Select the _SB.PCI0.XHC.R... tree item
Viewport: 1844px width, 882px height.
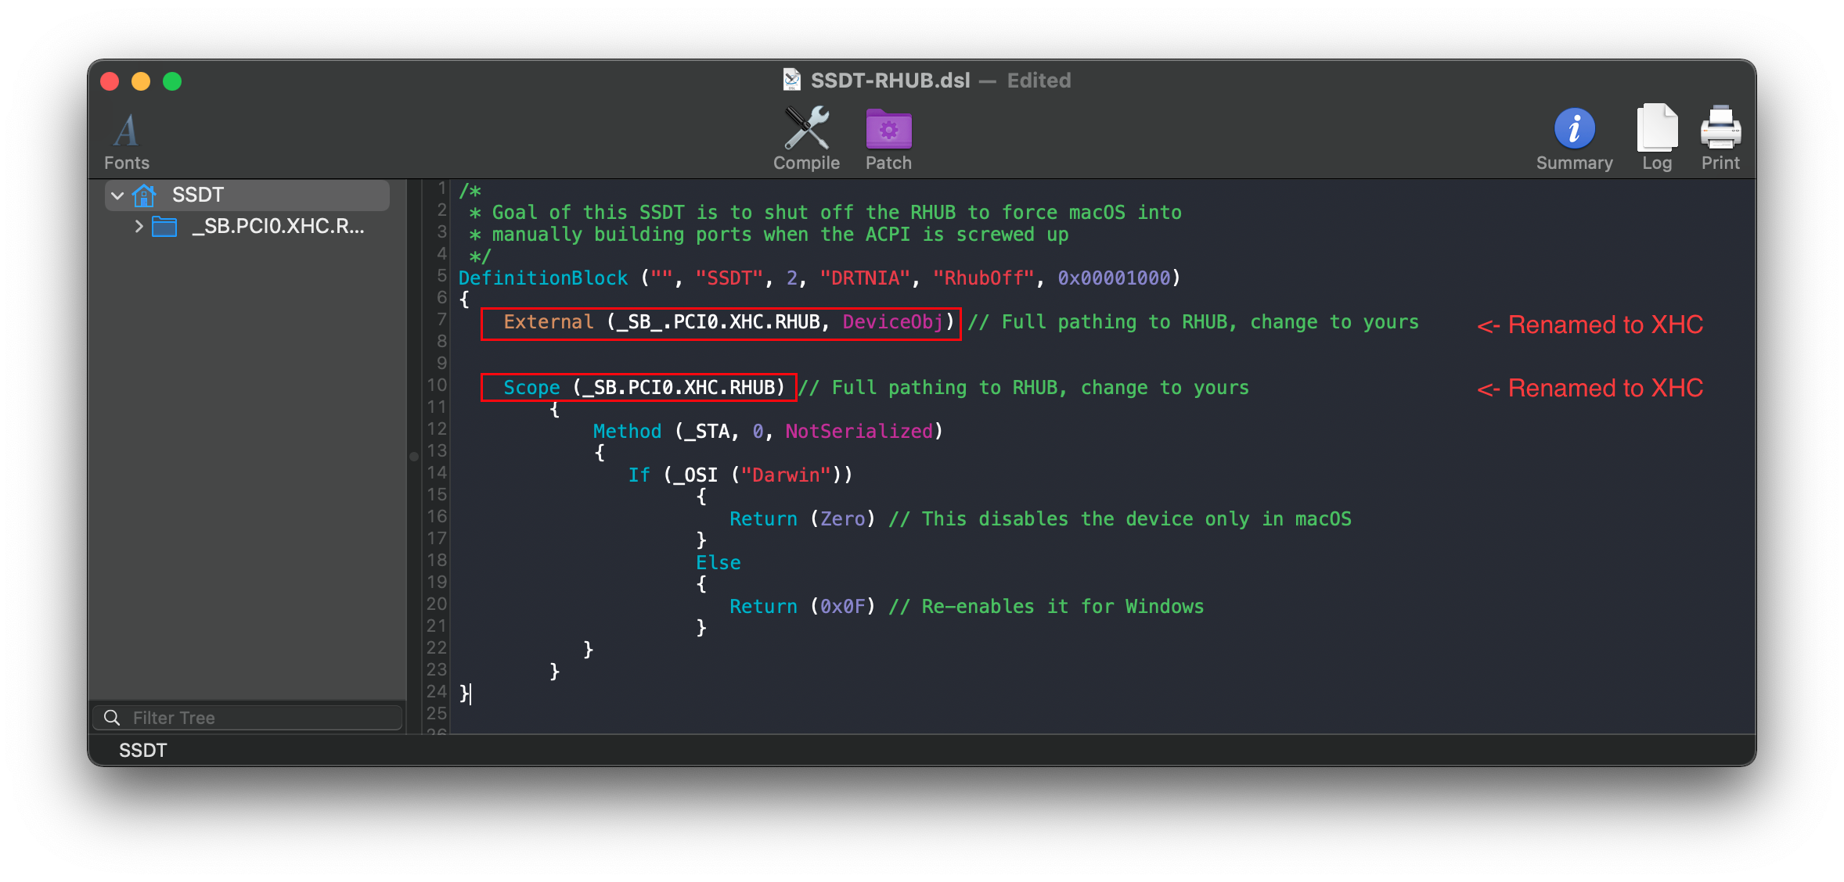click(x=278, y=227)
